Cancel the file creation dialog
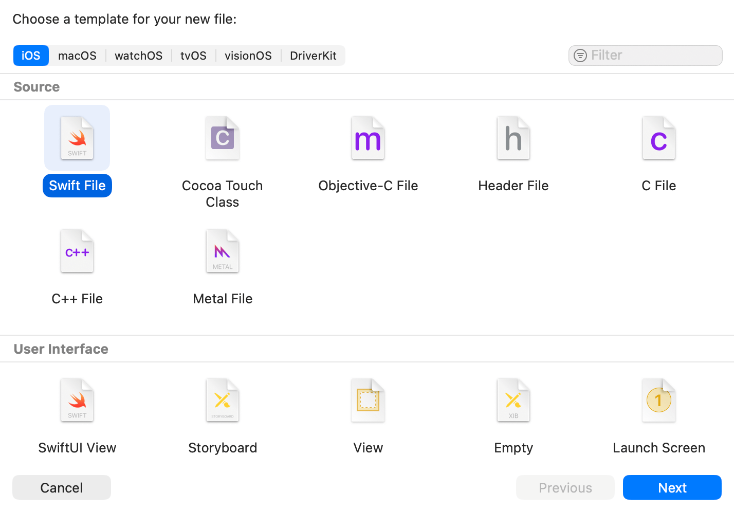This screenshot has height=510, width=734. (61, 487)
